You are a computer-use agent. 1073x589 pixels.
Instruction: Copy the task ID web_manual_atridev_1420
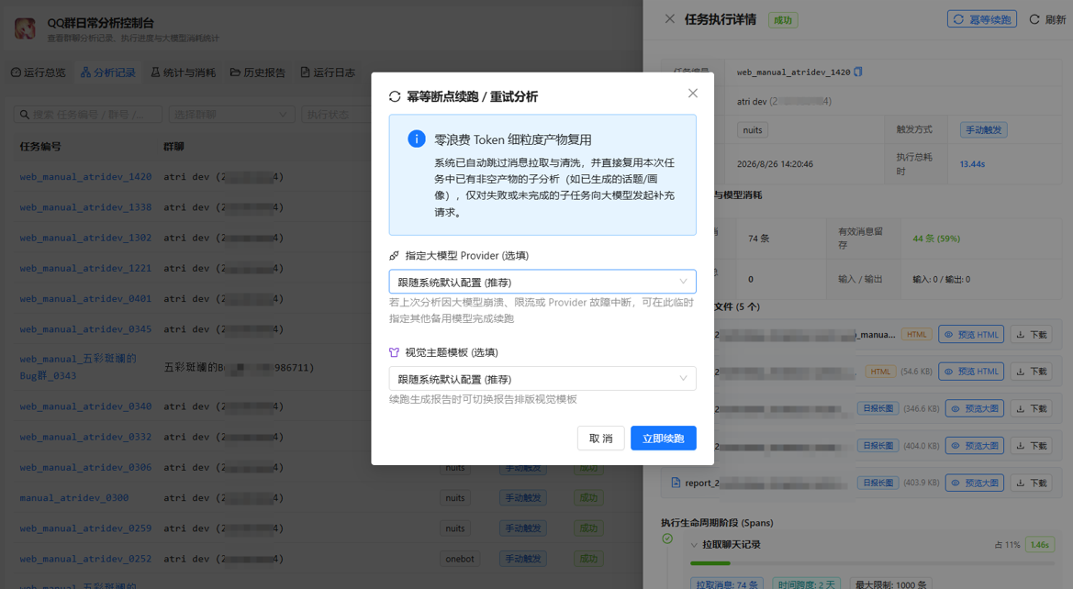click(858, 72)
